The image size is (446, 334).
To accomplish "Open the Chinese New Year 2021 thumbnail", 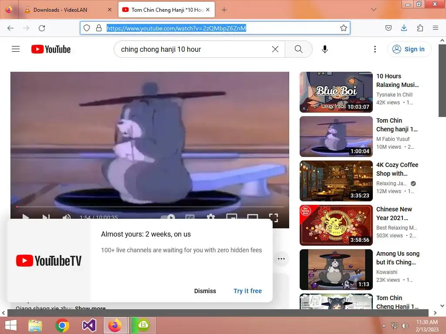I will [336, 225].
